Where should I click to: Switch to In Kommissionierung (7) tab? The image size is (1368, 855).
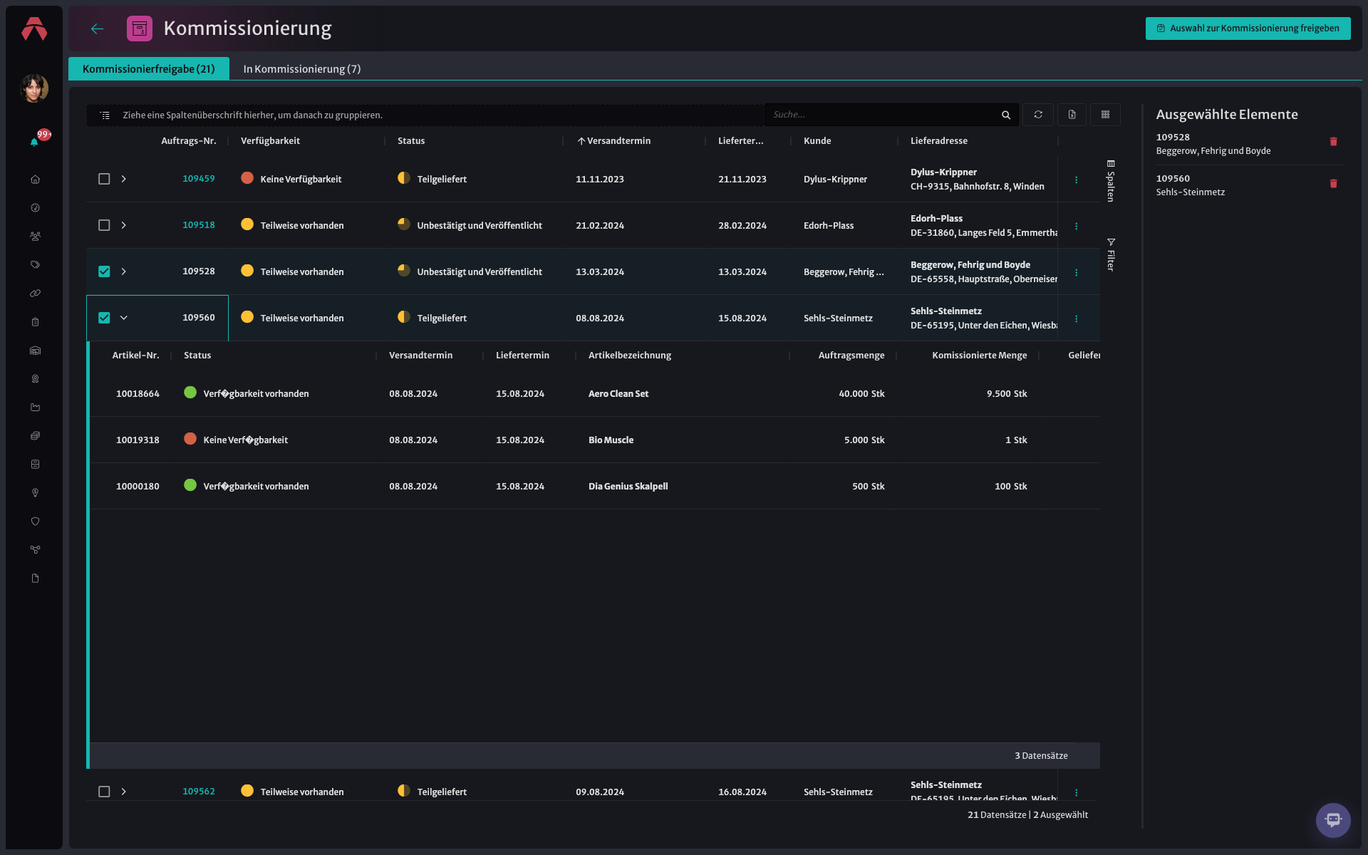point(302,69)
